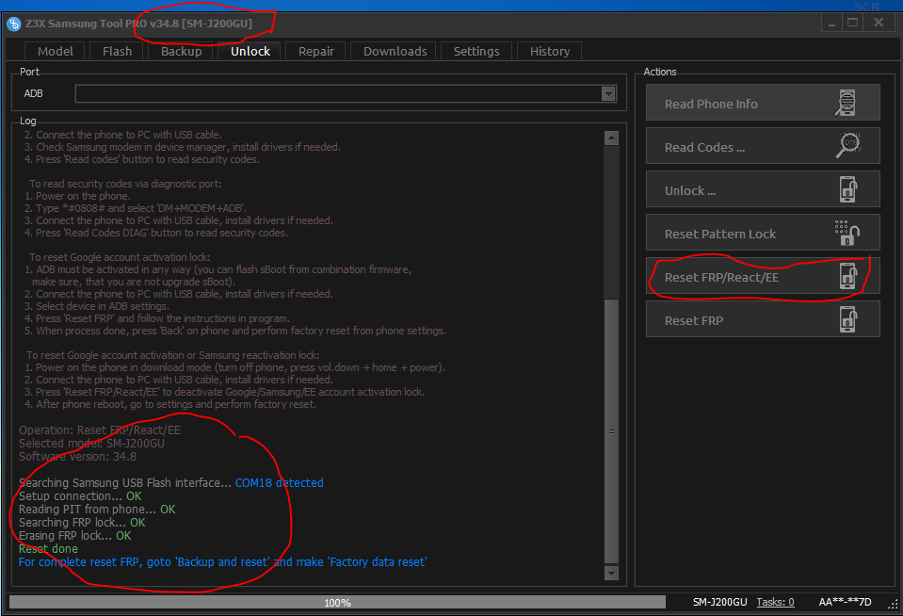
Task: Click the keypad padlock icon on Reset Pattern Lock
Action: [847, 233]
